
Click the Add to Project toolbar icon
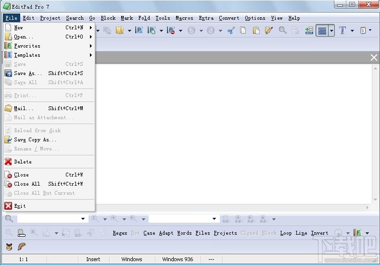click(x=152, y=30)
